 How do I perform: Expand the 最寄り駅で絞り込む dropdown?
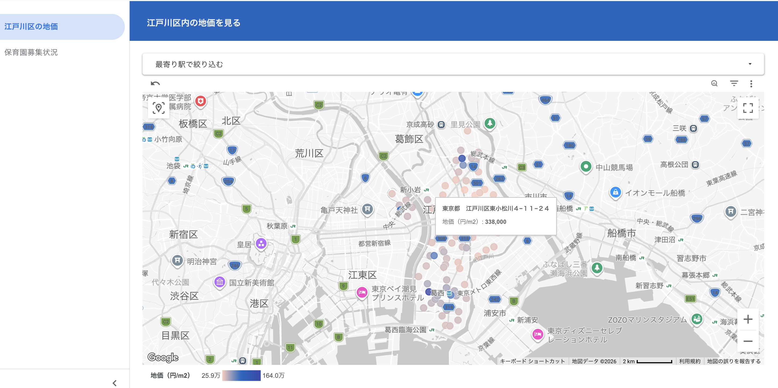pos(453,64)
